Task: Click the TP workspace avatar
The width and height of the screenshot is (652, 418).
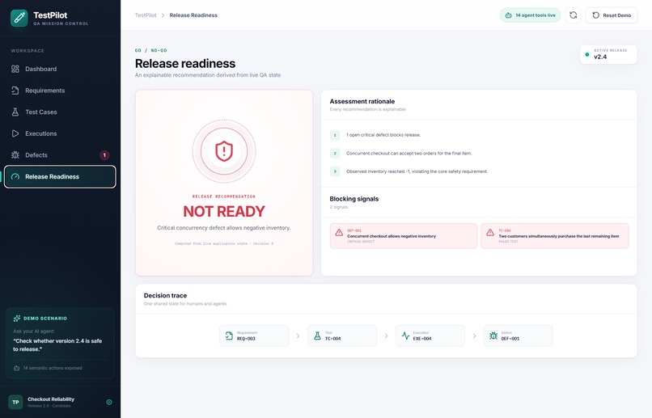Action: [15, 402]
